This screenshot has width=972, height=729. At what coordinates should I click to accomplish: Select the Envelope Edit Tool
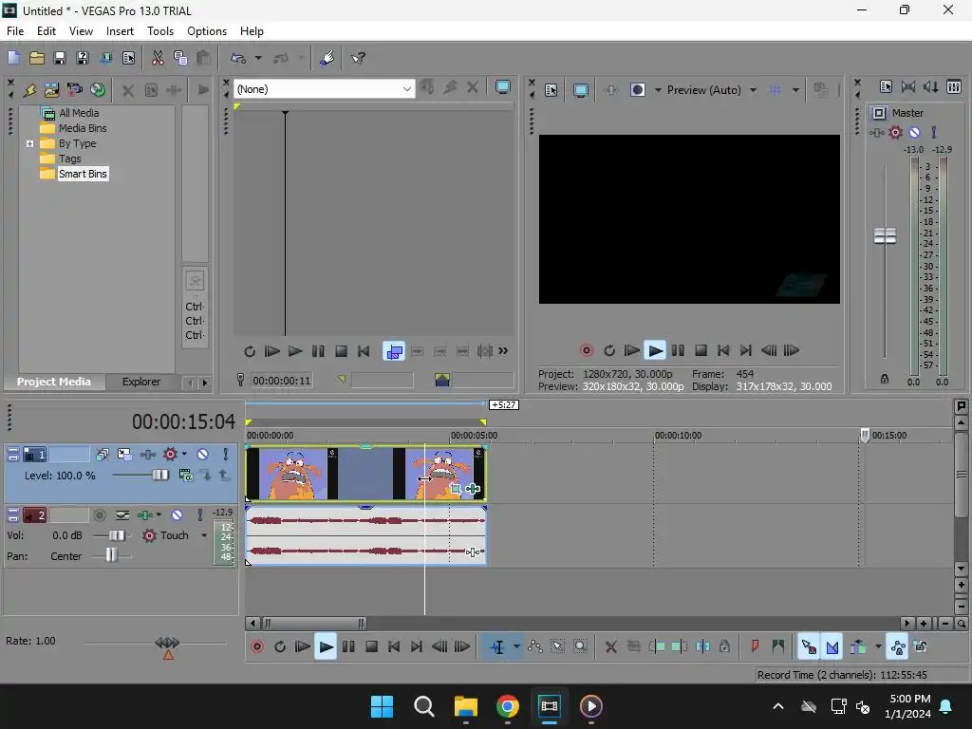coord(535,647)
